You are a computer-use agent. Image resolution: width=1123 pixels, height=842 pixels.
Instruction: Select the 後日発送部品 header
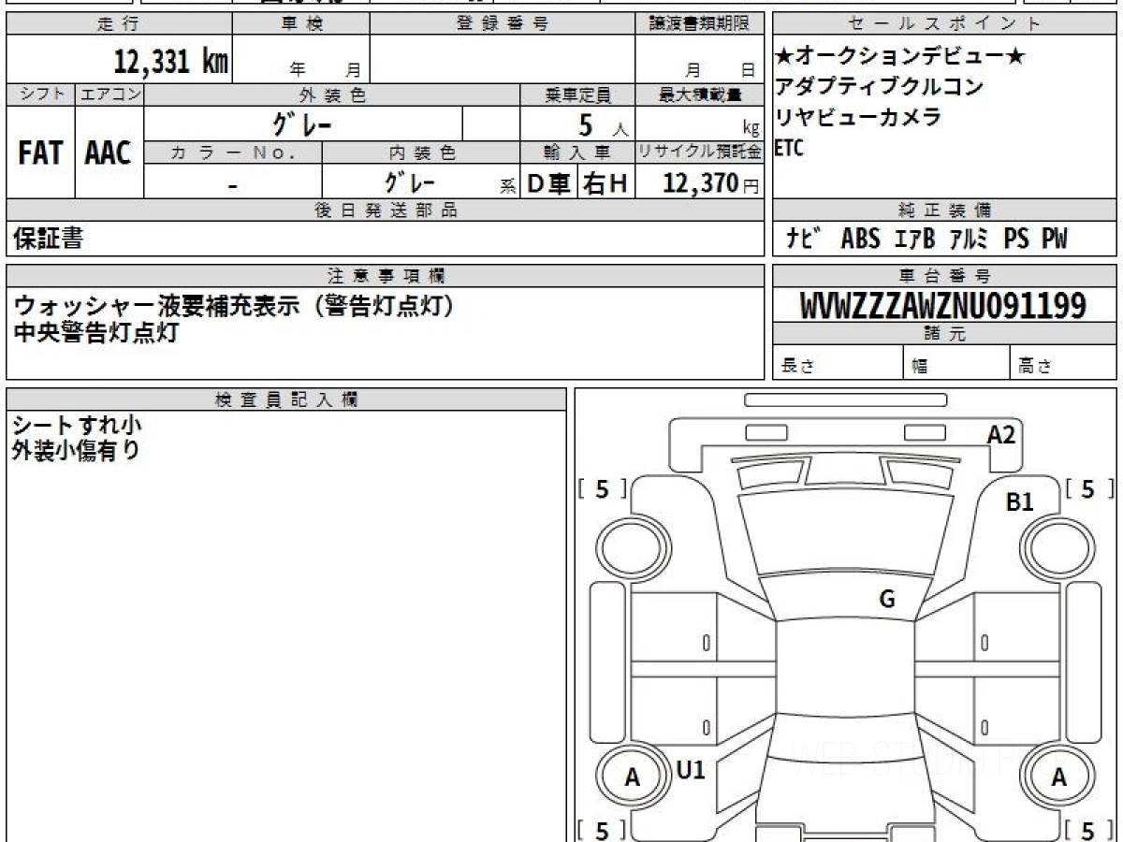point(385,210)
